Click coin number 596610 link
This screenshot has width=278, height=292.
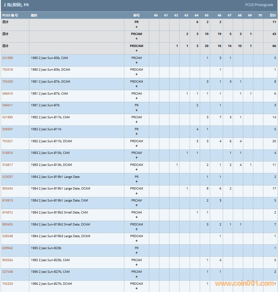(8, 94)
